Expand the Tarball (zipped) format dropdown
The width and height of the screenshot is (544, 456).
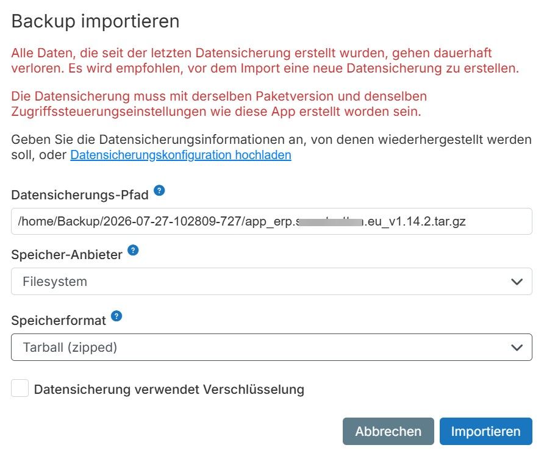pyautogui.click(x=271, y=347)
